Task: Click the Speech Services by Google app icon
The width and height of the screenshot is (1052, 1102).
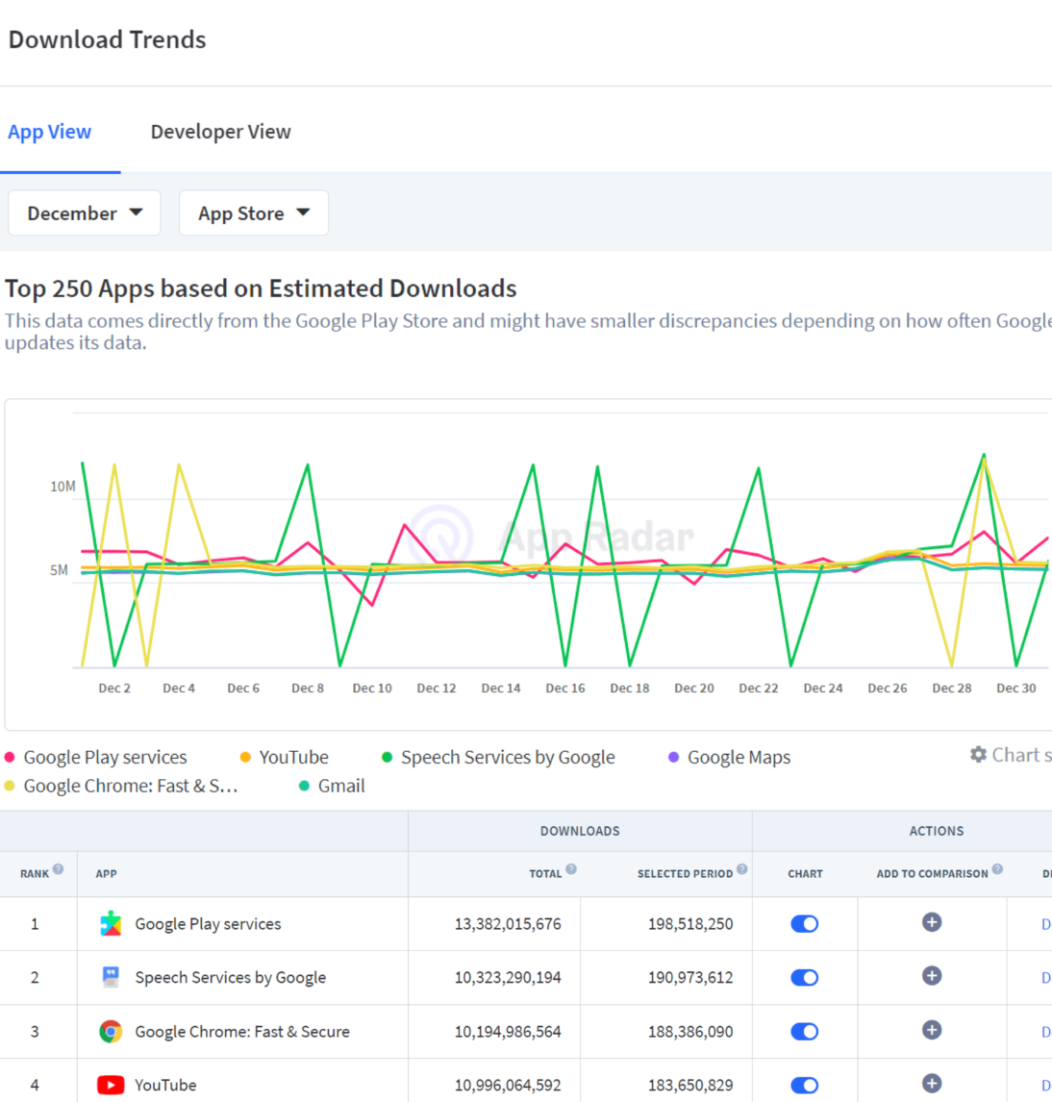Action: point(111,978)
